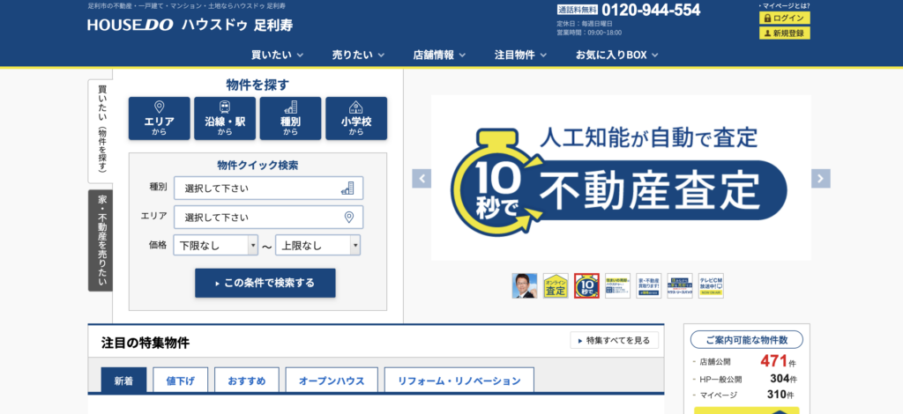
Task: Click 特集すべてを見る button
Action: (x=614, y=340)
